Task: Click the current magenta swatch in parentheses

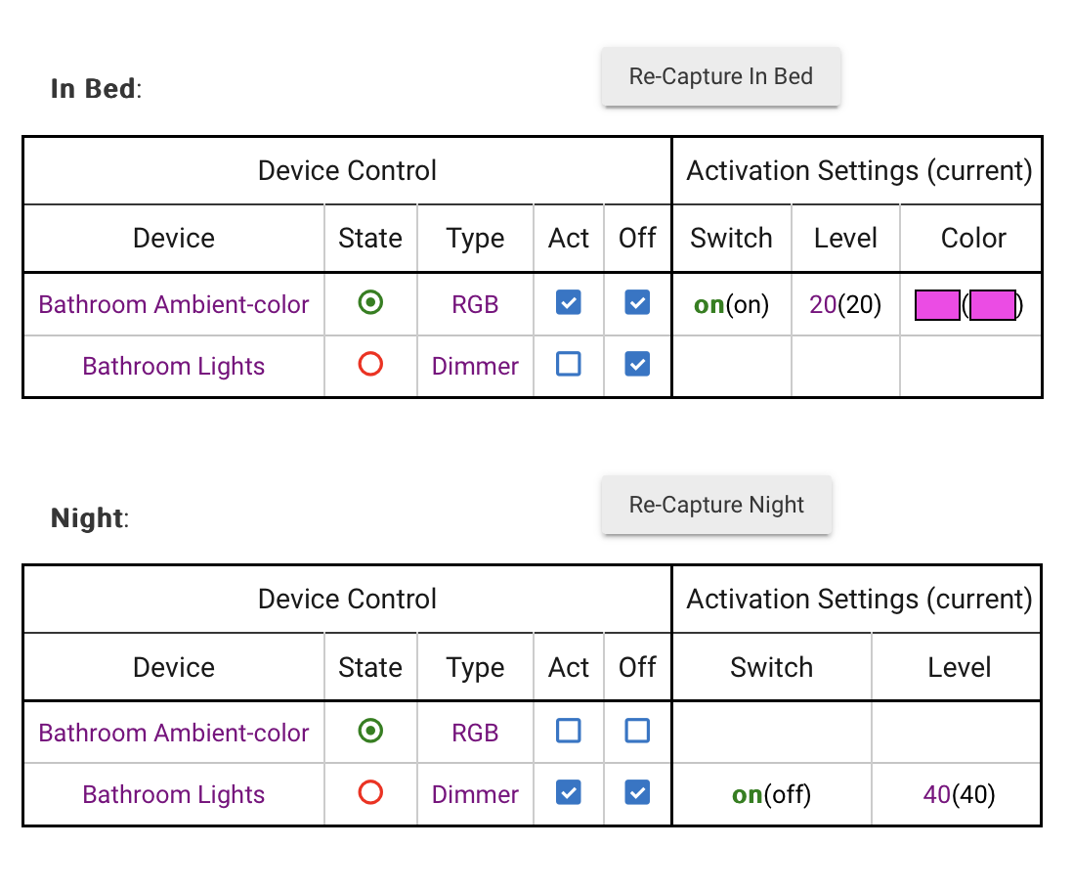Action: 992,305
